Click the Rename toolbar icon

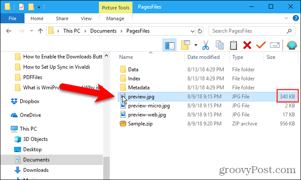click(x=275, y=45)
